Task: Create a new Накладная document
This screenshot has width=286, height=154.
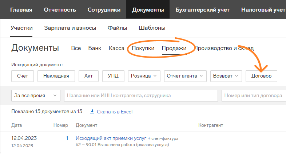Action: tap(56, 76)
